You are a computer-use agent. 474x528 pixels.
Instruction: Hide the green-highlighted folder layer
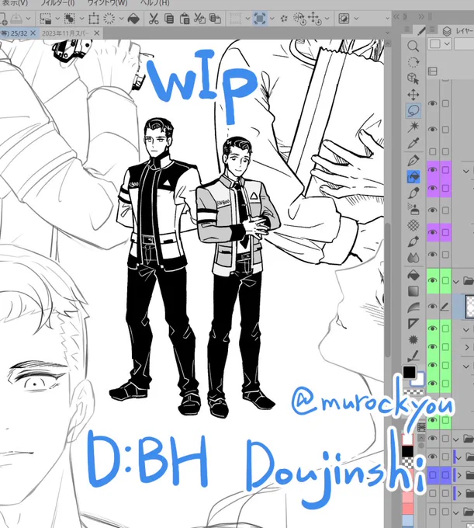(x=433, y=280)
